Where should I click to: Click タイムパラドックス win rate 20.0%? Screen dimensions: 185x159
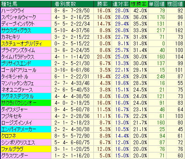104,57
